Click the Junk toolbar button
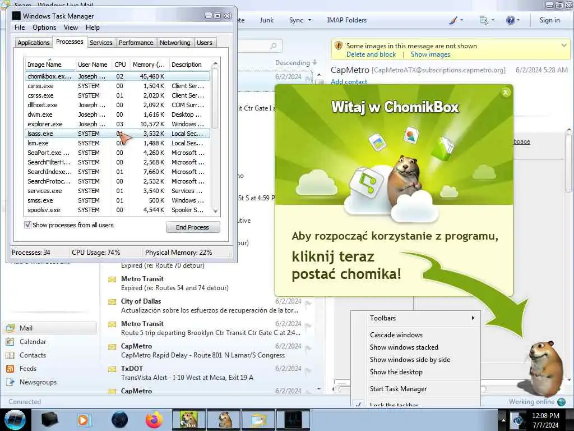 pos(266,20)
